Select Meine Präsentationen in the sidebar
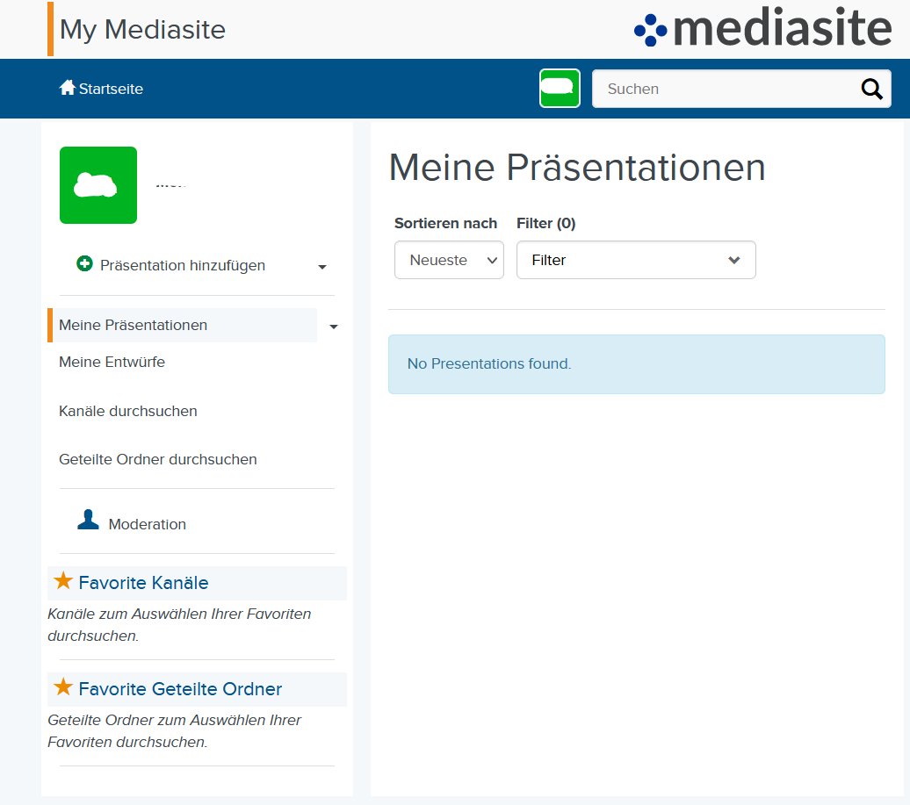 click(x=134, y=325)
